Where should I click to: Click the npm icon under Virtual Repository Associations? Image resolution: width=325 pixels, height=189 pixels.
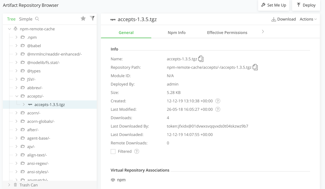[x=113, y=179]
